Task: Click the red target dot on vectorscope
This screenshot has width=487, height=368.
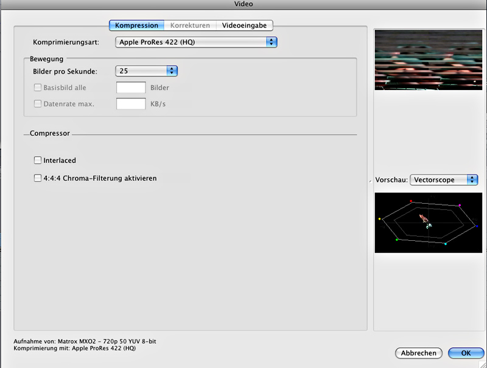Action: (x=412, y=201)
